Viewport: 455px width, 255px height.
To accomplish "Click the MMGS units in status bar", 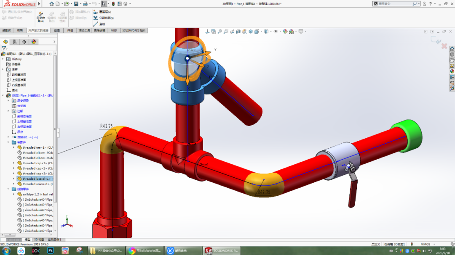I will (425, 244).
